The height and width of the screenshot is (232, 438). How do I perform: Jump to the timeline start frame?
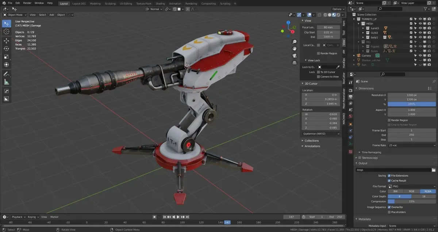(165, 217)
